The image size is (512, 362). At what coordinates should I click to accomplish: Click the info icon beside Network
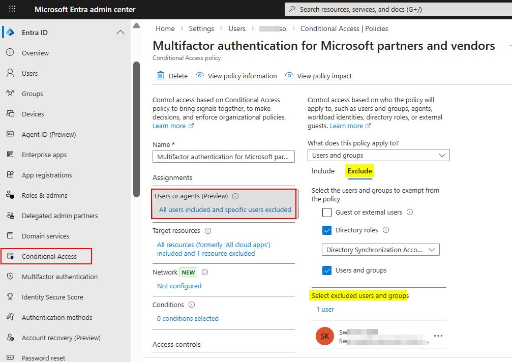point(205,272)
